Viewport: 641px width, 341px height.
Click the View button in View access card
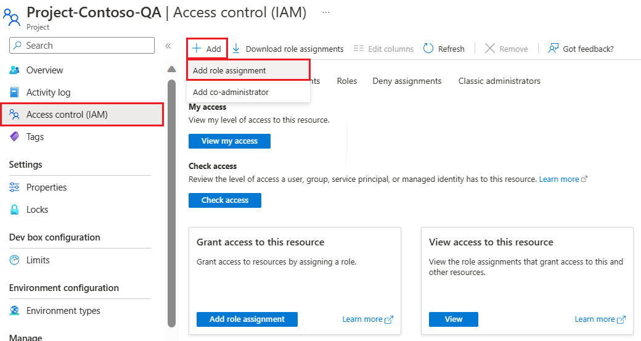pyautogui.click(x=454, y=319)
